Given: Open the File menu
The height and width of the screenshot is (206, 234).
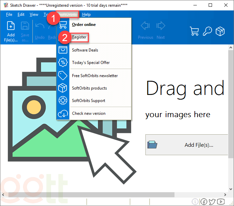Looking at the screenshot, I should [x=9, y=14].
